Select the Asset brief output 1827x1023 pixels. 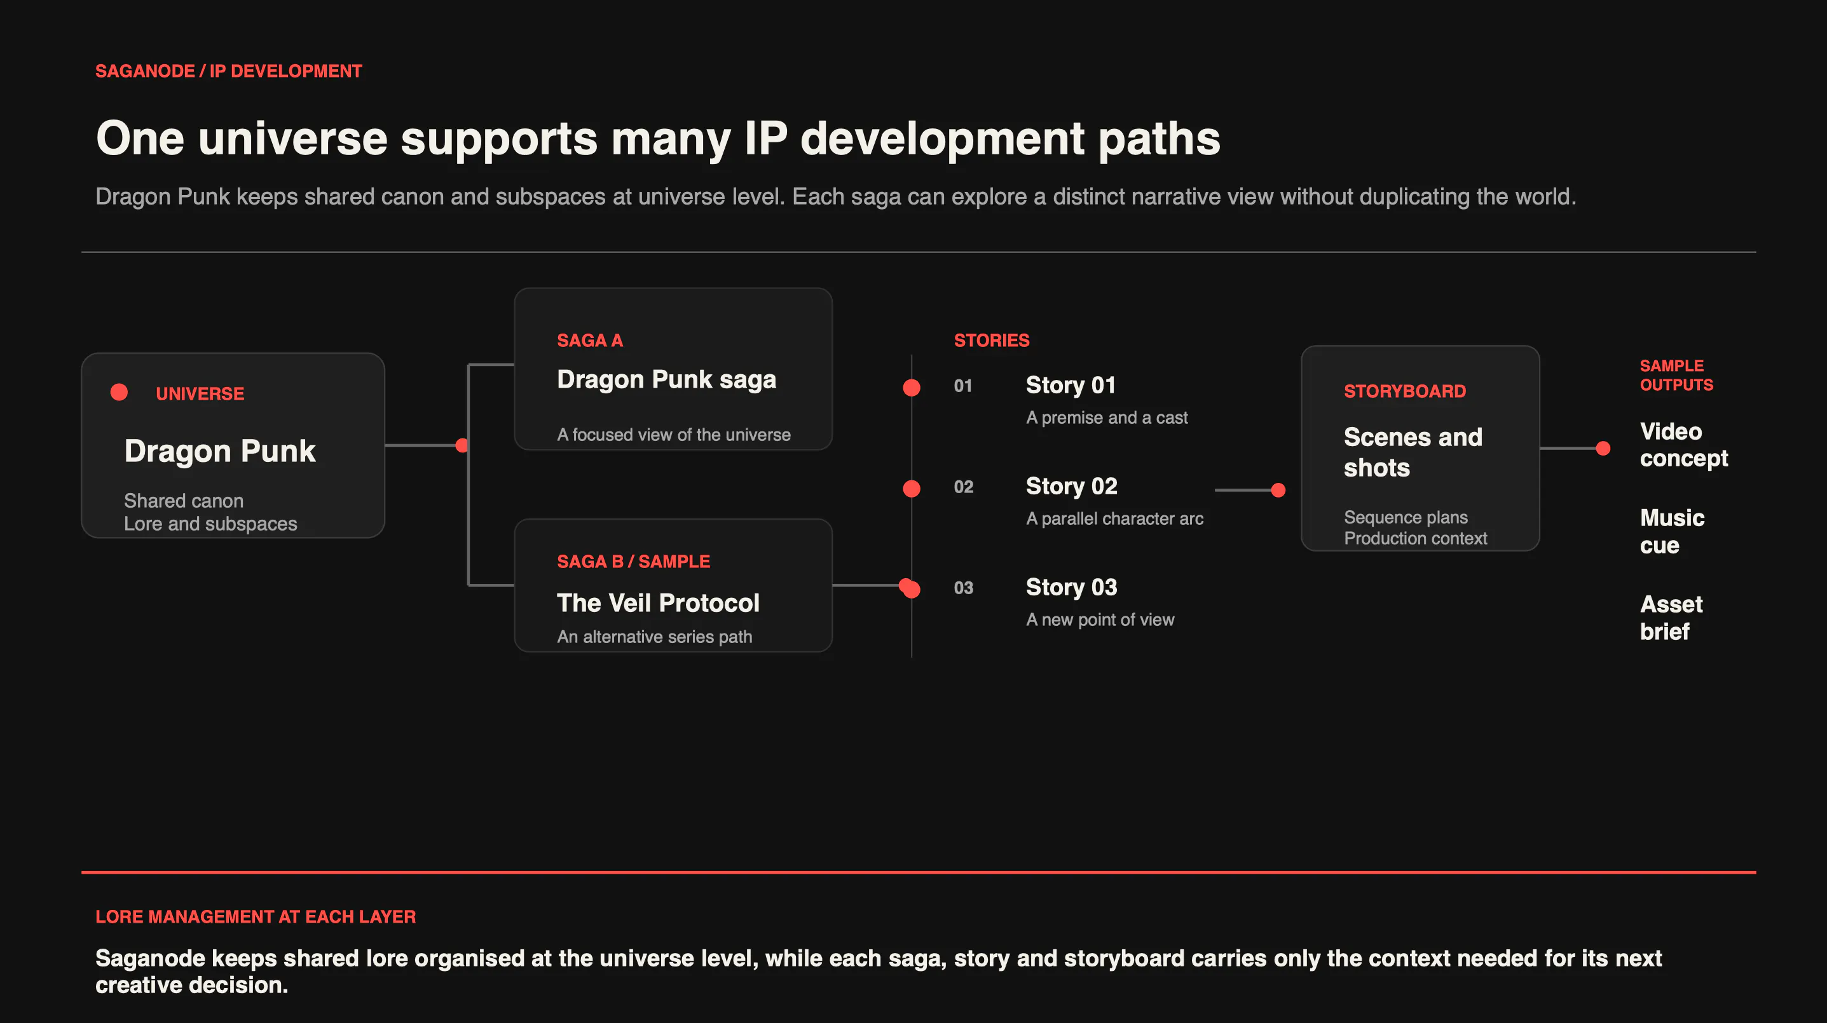(1671, 618)
